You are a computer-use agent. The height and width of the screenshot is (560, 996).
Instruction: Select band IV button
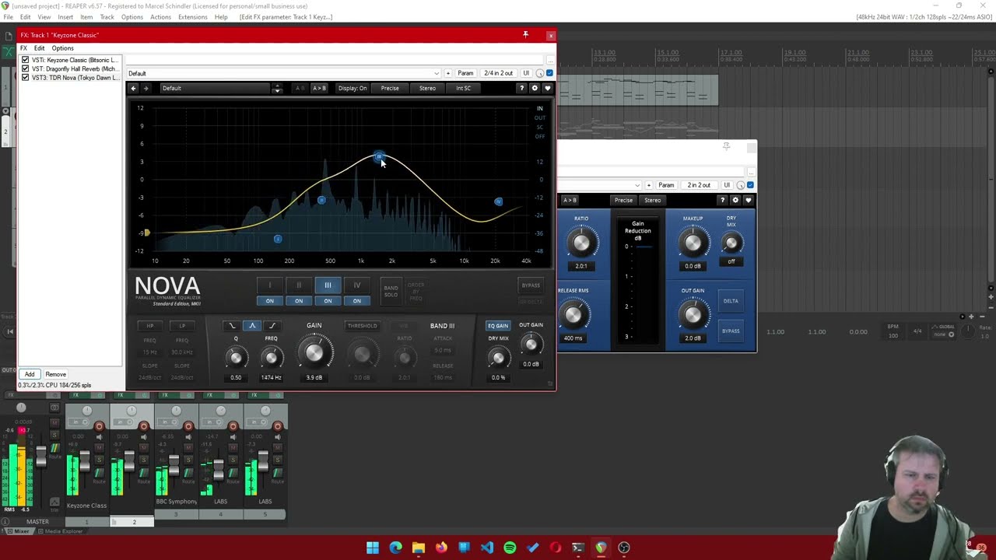pos(357,285)
